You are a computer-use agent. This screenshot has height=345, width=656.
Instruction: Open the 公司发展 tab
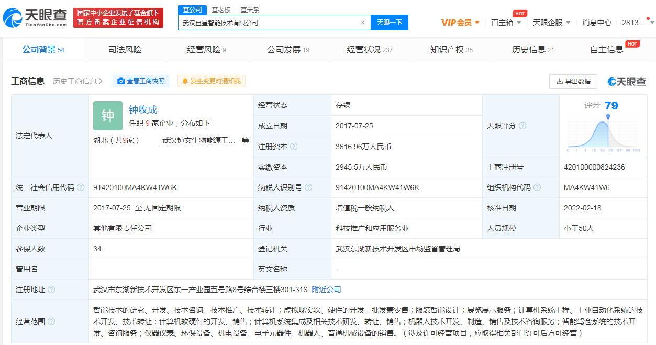288,50
